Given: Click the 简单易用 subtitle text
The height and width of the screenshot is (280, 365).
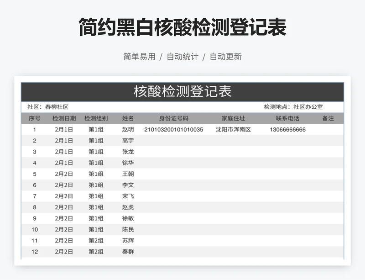Looking at the screenshot, I should point(139,57).
